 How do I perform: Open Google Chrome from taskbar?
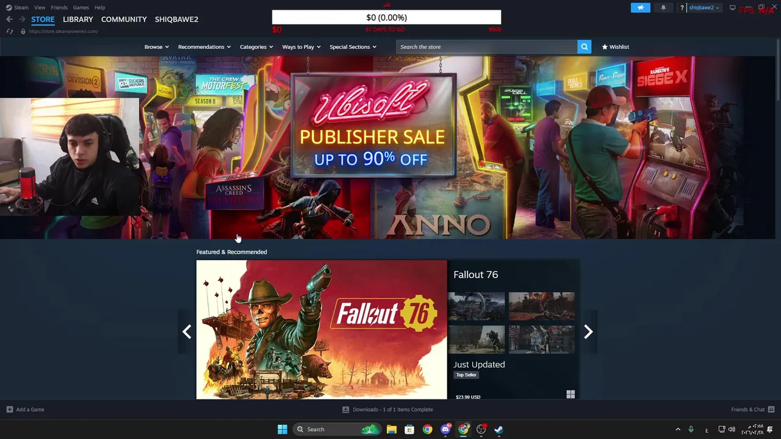[x=427, y=429]
